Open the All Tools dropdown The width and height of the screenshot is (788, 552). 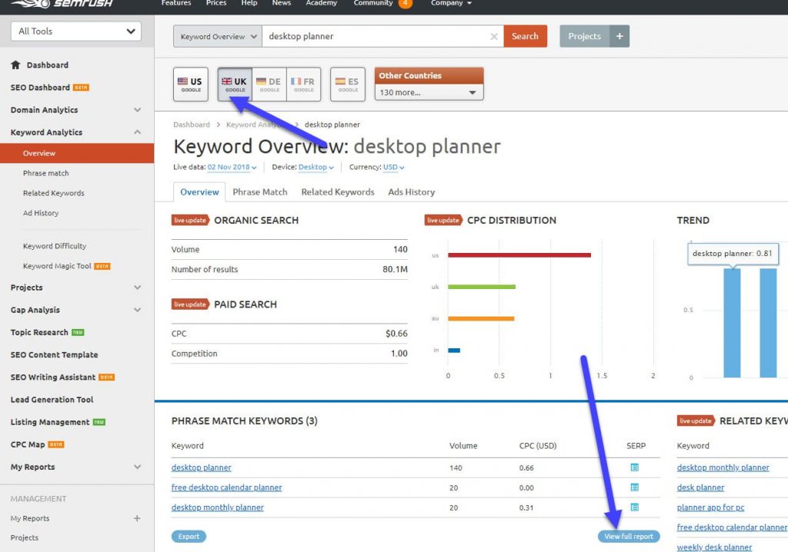(76, 32)
